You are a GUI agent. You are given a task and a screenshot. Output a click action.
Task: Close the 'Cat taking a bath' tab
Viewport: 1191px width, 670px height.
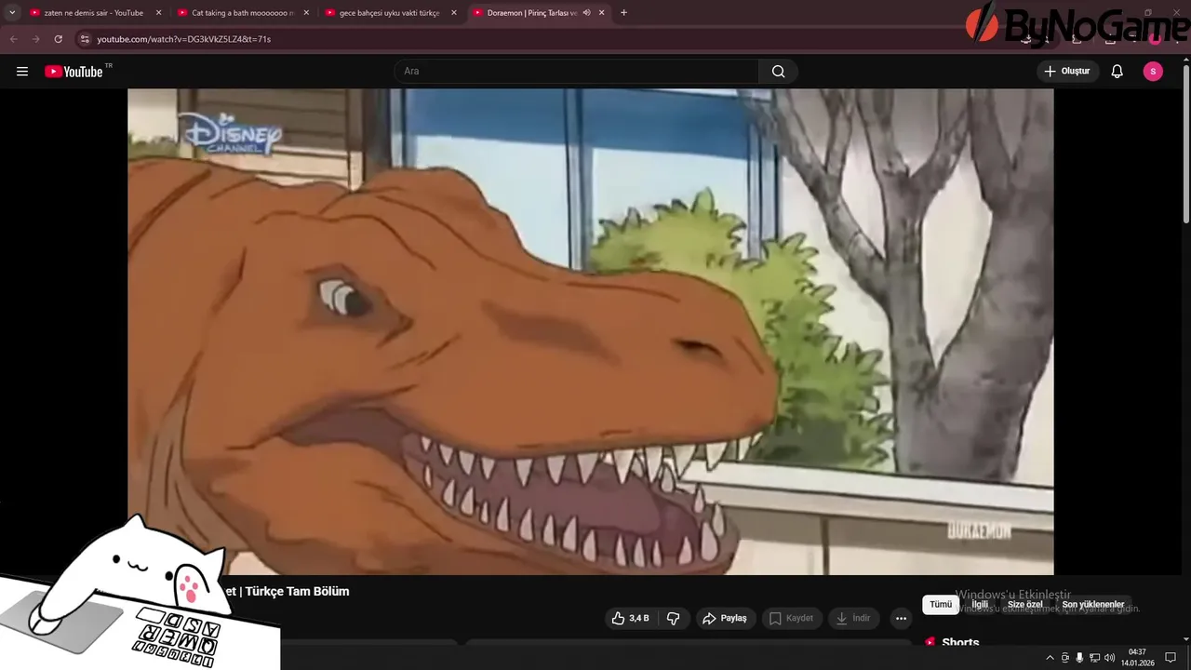pos(306,13)
